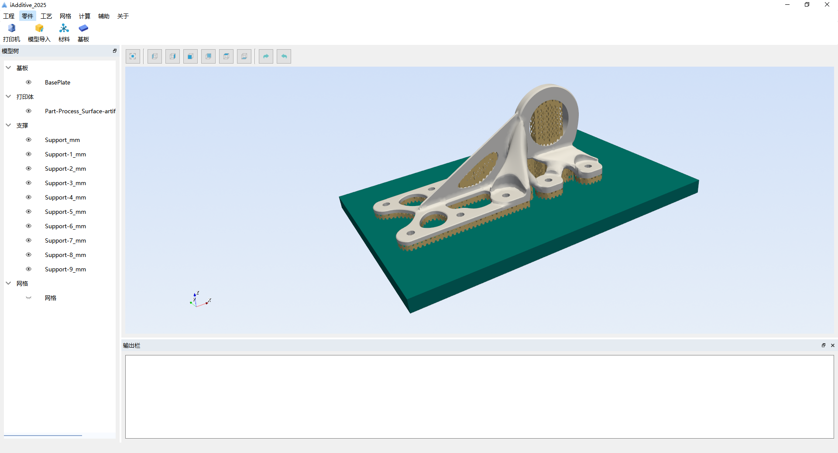Open the 材料 material tool
The height and width of the screenshot is (453, 838).
point(64,32)
